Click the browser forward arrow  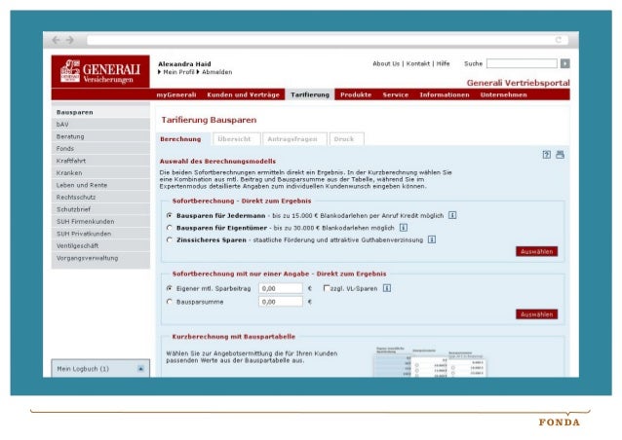[x=70, y=40]
